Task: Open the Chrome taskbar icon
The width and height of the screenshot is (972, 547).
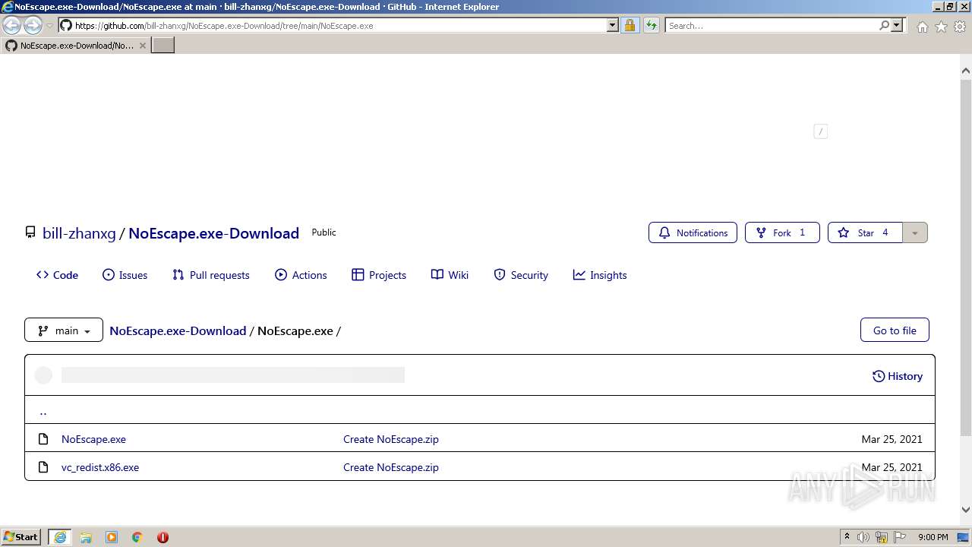Action: point(137,537)
